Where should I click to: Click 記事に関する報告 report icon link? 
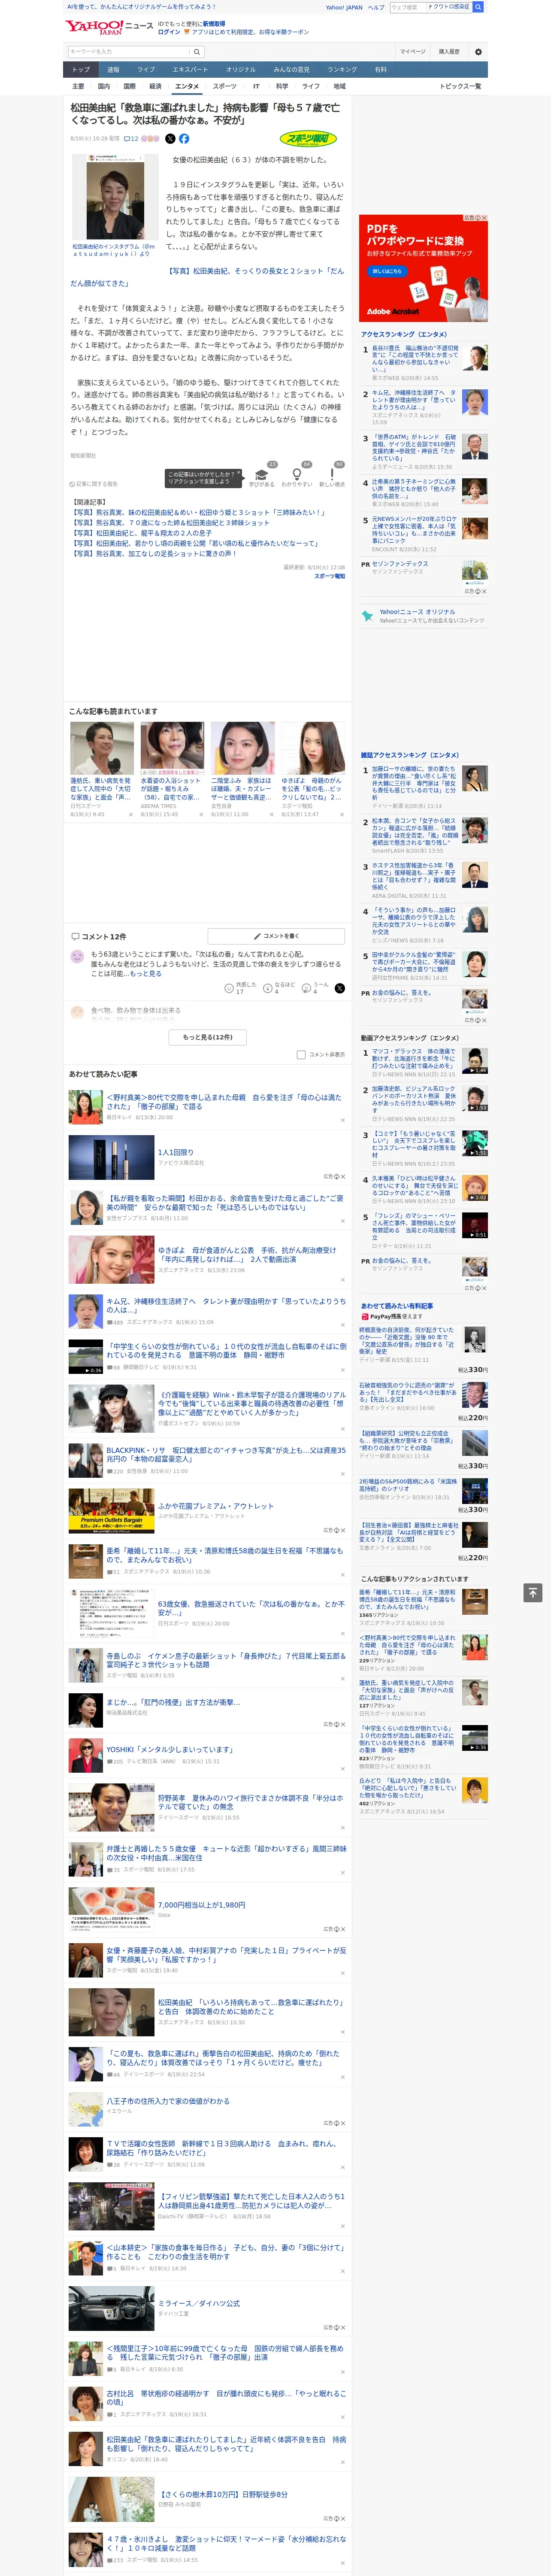[93, 484]
